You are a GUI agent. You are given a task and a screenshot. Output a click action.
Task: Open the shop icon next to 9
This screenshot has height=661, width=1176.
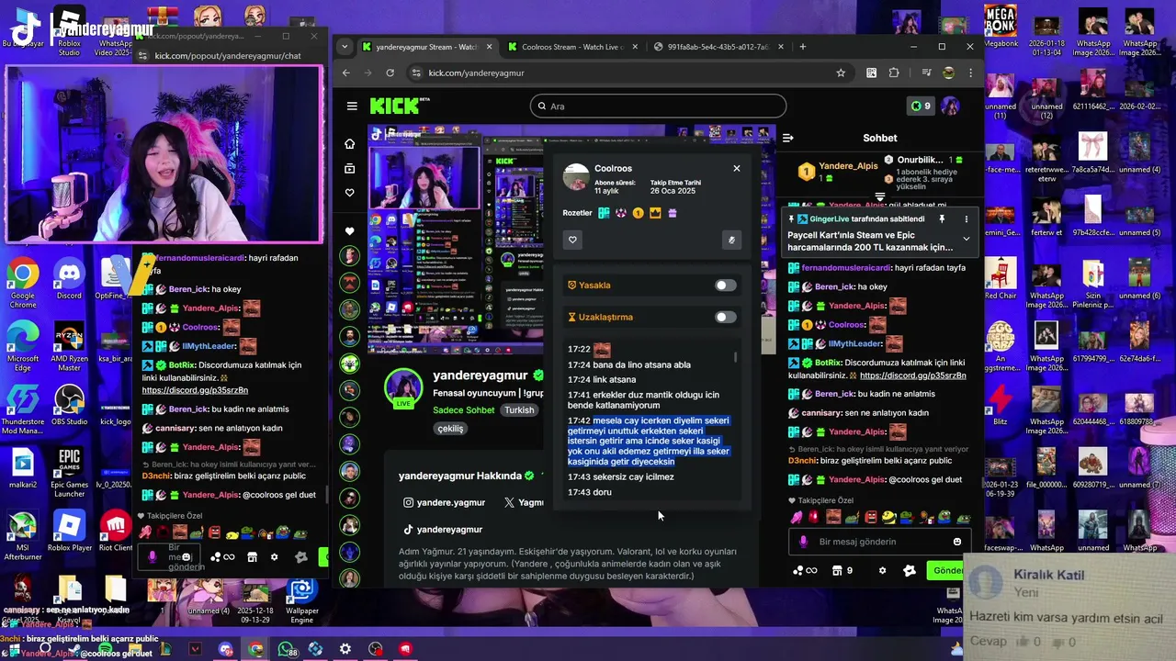click(837, 570)
